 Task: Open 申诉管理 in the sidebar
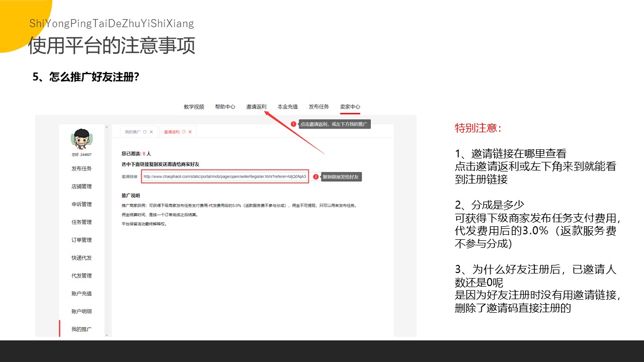tap(82, 204)
